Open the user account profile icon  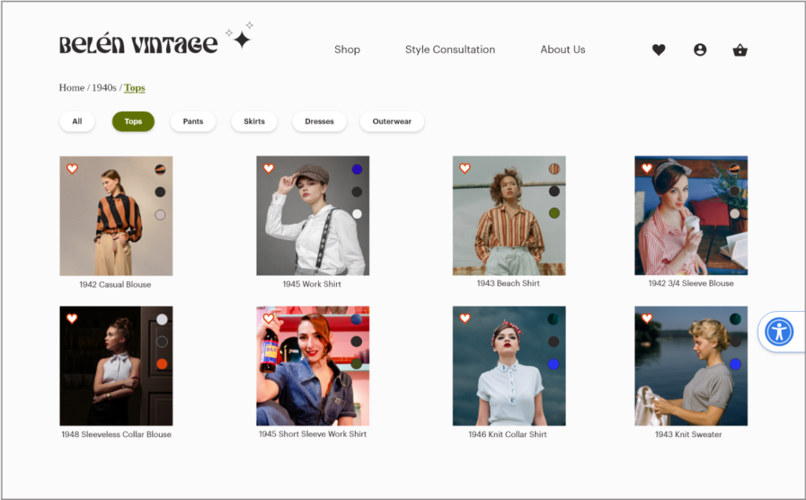click(700, 50)
